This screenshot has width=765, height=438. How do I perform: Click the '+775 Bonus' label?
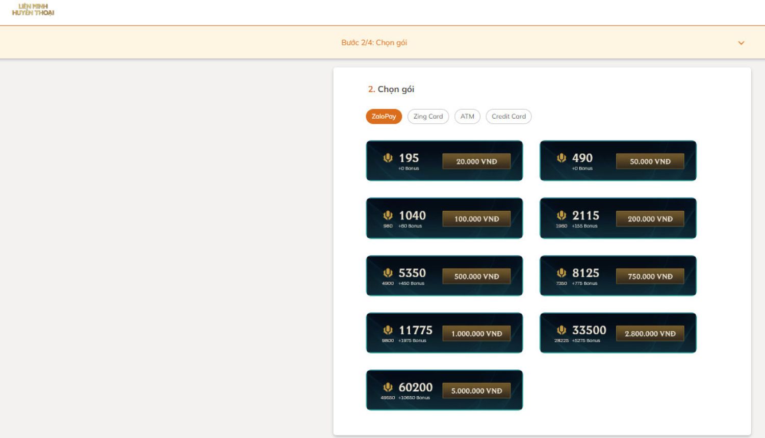coord(584,284)
